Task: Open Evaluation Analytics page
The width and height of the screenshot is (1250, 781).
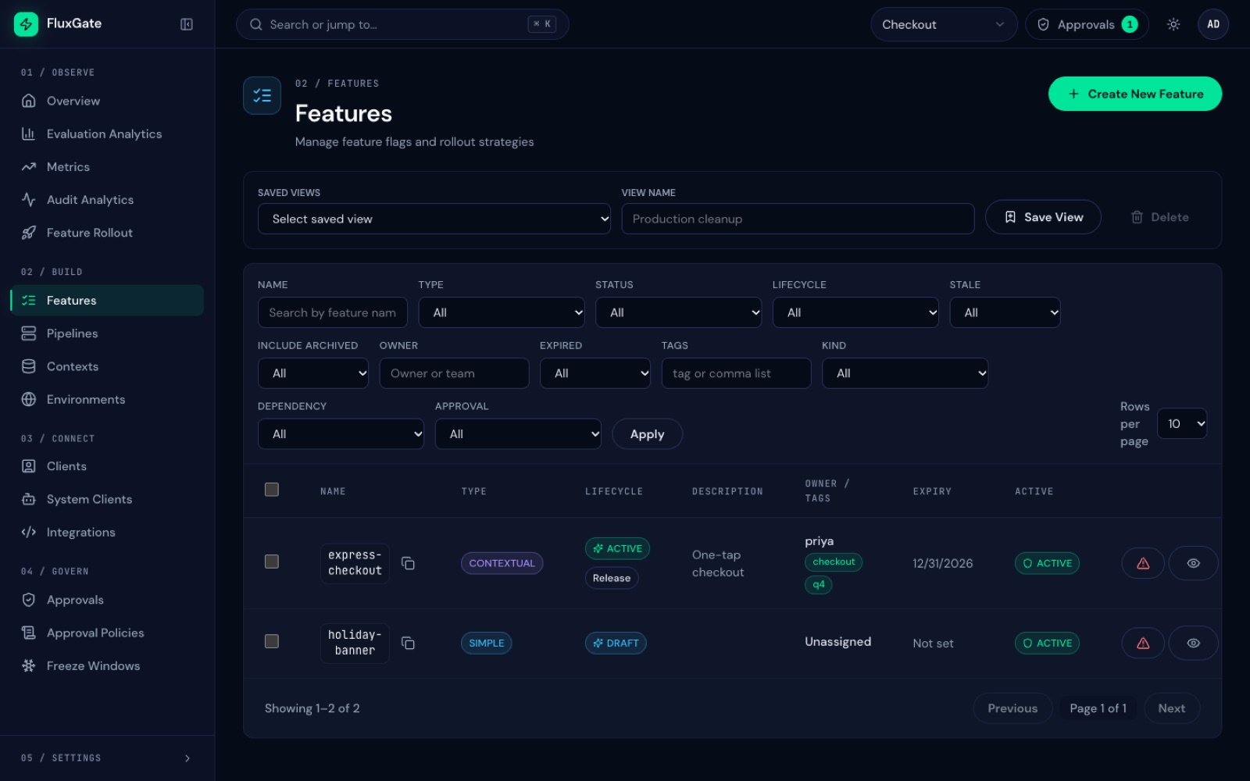Action: (x=107, y=134)
